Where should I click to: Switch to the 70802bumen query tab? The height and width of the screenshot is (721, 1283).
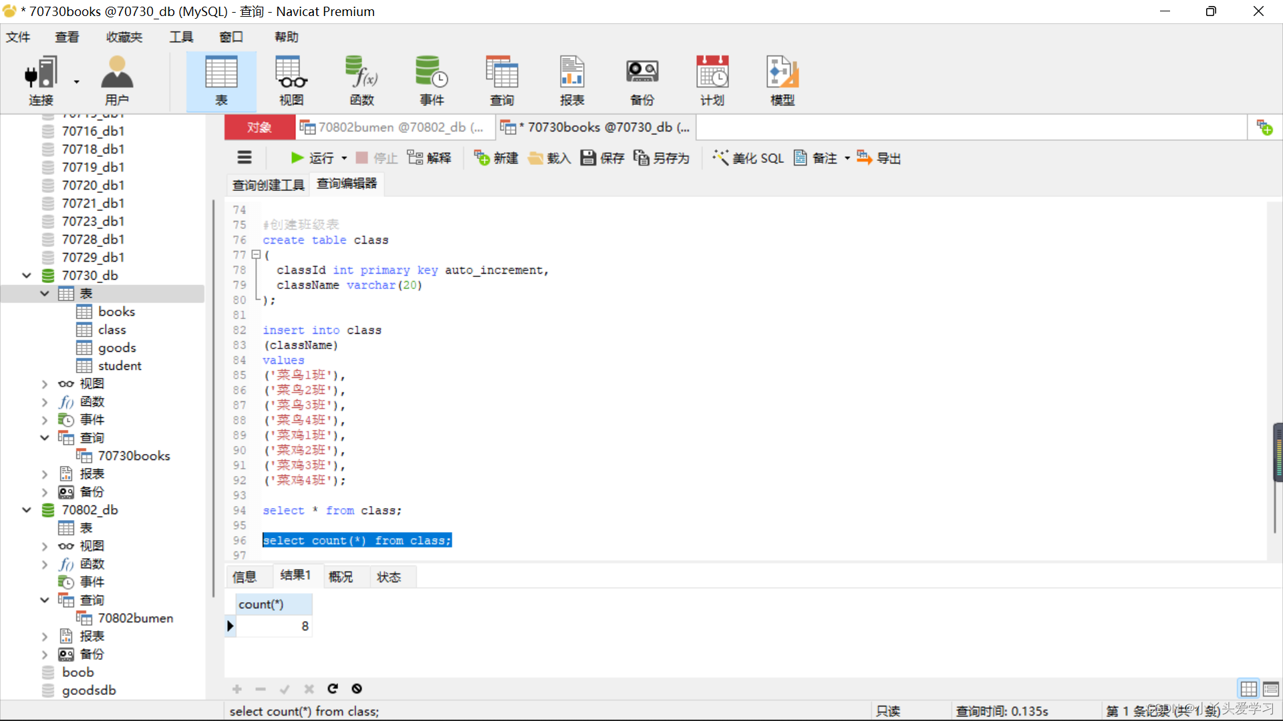[x=394, y=127]
